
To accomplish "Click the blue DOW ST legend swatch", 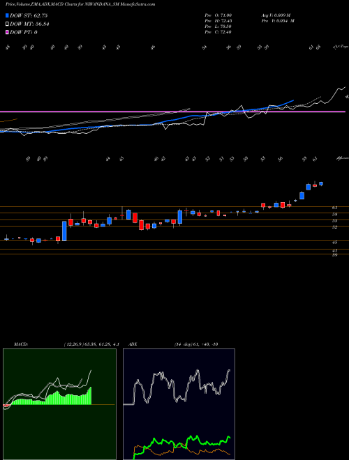I will [x=7, y=15].
